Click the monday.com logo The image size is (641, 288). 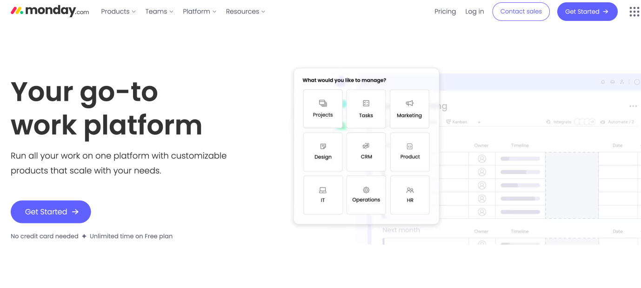(x=50, y=11)
